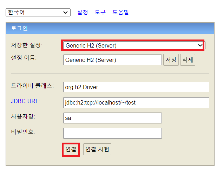Open the 도움말 link
Viewport: 223px width, 172px height.
pyautogui.click(x=120, y=12)
